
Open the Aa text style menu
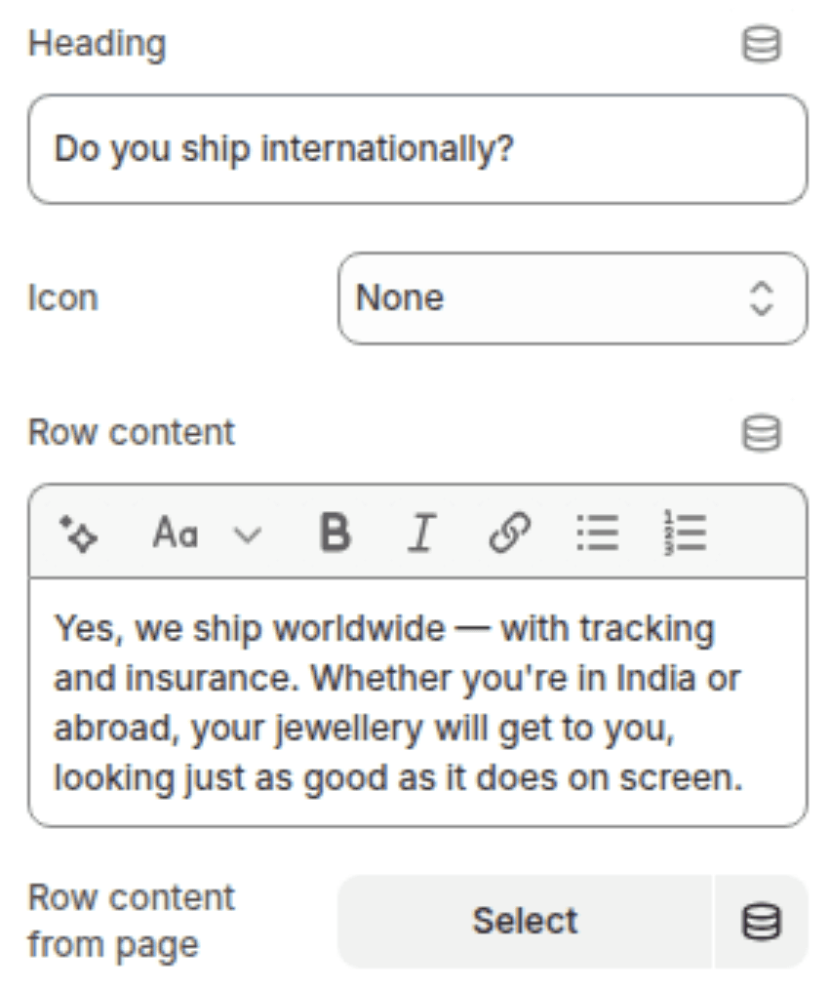point(176,534)
